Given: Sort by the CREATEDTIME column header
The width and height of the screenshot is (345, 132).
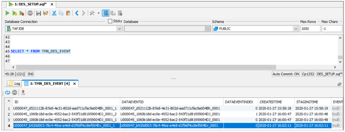Looking at the screenshot, I should [x=271, y=102].
